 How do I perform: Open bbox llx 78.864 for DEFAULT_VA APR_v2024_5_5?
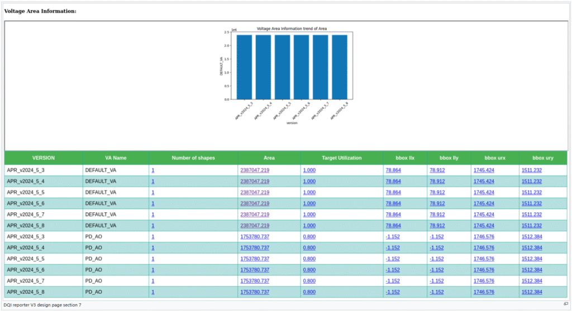393,192
